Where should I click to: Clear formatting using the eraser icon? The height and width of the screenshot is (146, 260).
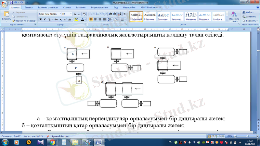pyautogui.click(x=84, y=14)
